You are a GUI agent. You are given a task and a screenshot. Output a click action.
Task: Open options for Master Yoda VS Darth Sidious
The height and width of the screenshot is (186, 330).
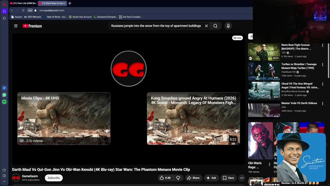pyautogui.click(x=323, y=104)
